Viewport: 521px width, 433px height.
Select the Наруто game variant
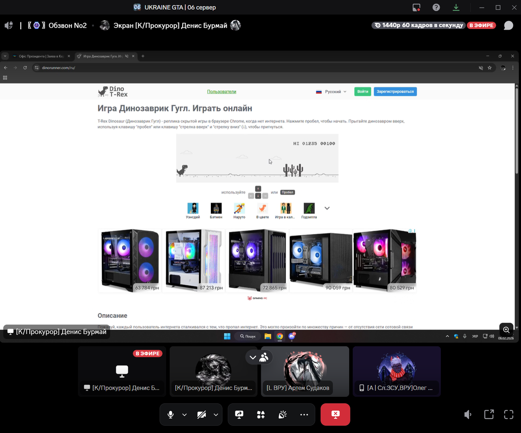[x=239, y=211]
